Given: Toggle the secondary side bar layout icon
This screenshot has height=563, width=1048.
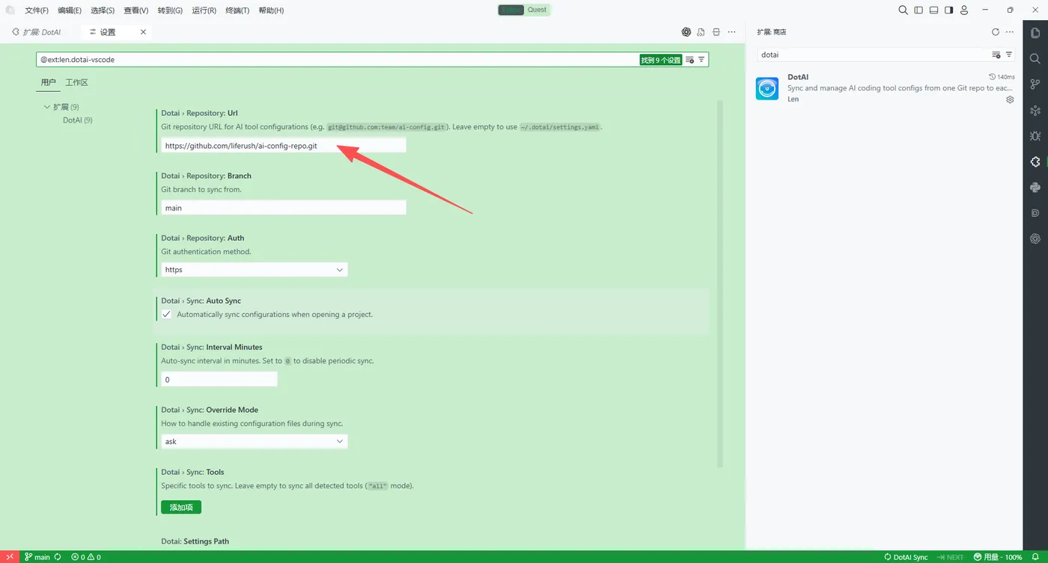Looking at the screenshot, I should (948, 10).
